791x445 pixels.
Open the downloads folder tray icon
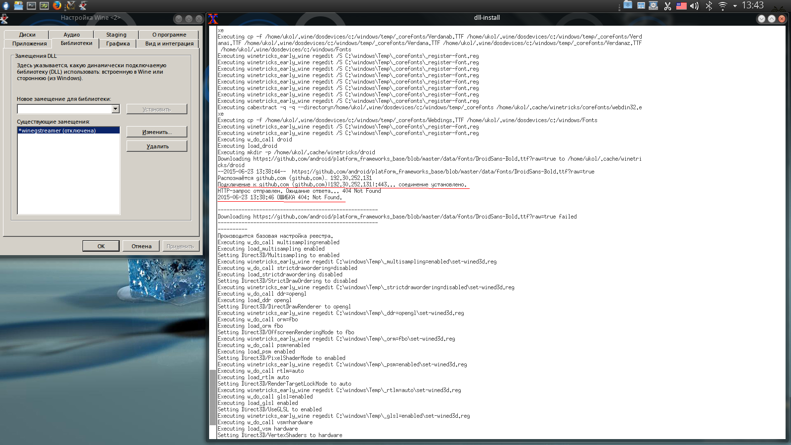628,5
